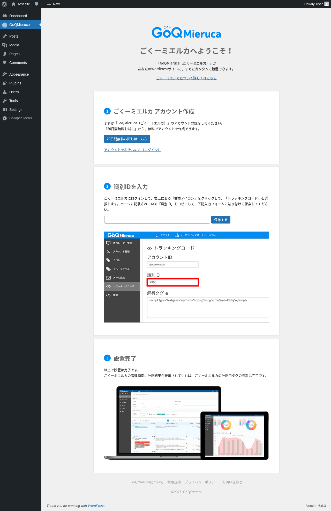Open the user avatar in admin bar
Screen dimensions: 331x511
(327, 4)
